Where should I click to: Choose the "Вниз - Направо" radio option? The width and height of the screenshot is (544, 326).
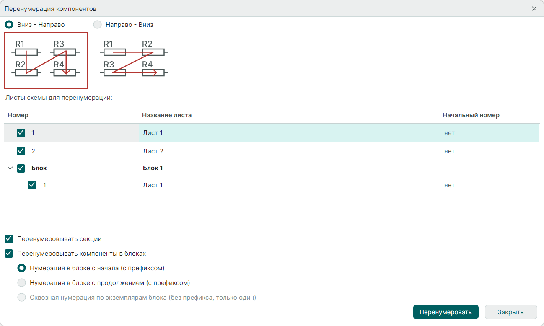(x=9, y=25)
